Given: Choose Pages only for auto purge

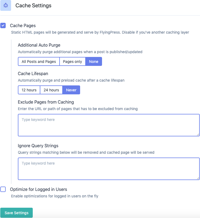Looking at the screenshot, I should 72,62.
